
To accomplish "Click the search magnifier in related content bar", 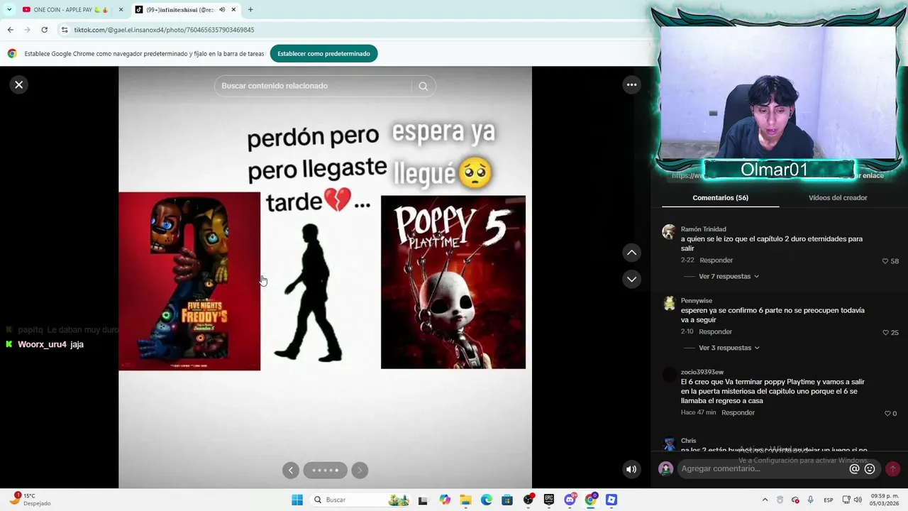I will [423, 86].
